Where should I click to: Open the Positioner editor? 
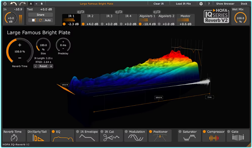coord(160,136)
